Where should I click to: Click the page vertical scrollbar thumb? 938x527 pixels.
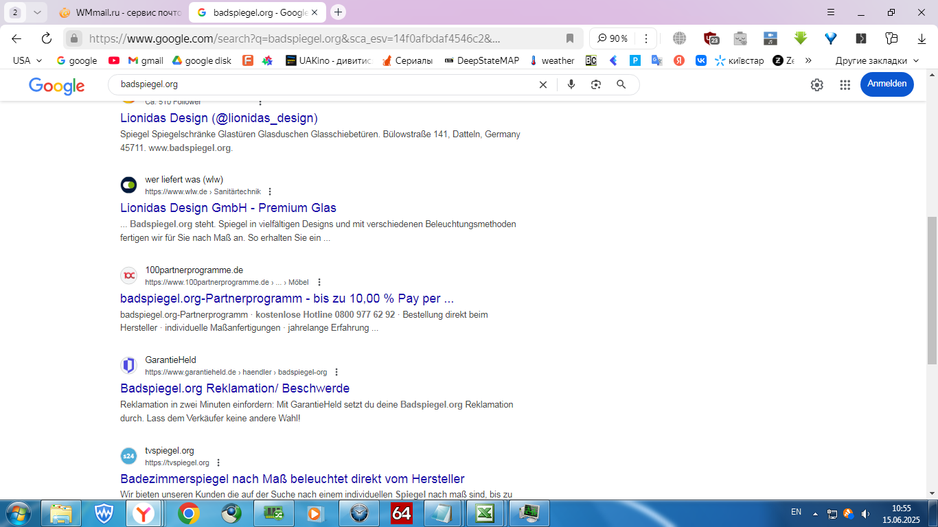pyautogui.click(x=932, y=290)
